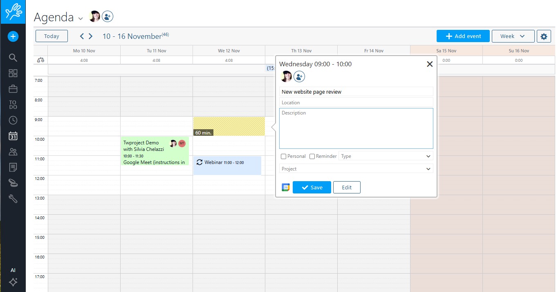Viewport: 556px width, 292px height.
Task: Click the Add event button
Action: click(463, 36)
